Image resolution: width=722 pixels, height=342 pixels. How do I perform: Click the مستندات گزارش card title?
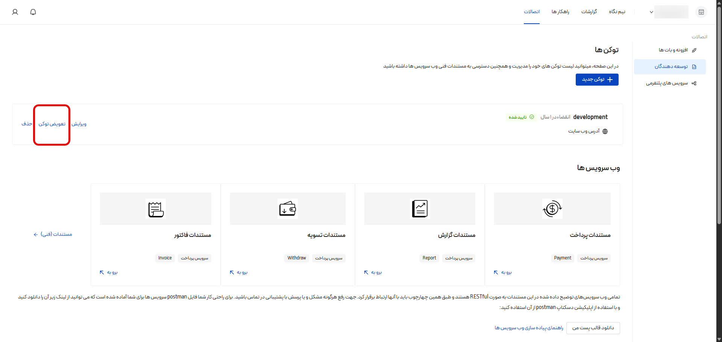(x=457, y=235)
